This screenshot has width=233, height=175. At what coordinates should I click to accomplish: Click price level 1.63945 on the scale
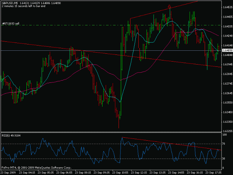click(227, 65)
